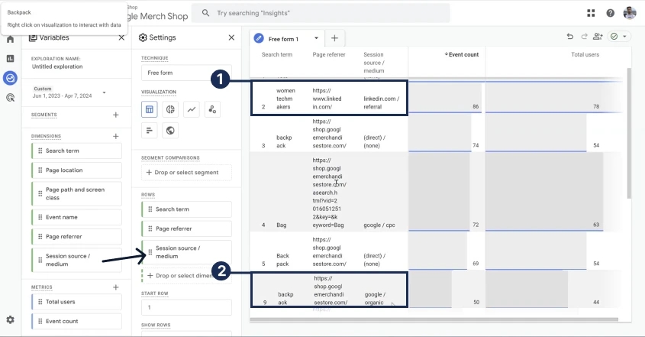645x337 pixels.
Task: Click the 'google / organic' cell
Action: 375,298
